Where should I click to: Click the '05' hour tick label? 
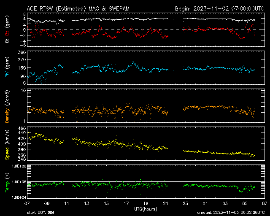click(245, 203)
